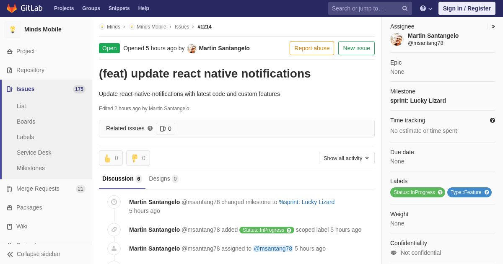Click the @msantang78 mention link
Viewport: 503px width, 264px height.
tap(273, 248)
